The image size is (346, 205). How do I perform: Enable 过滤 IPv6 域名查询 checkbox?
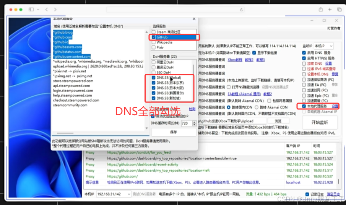(304, 69)
